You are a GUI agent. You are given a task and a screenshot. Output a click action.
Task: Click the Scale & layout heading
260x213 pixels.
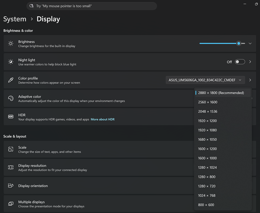pos(15,136)
